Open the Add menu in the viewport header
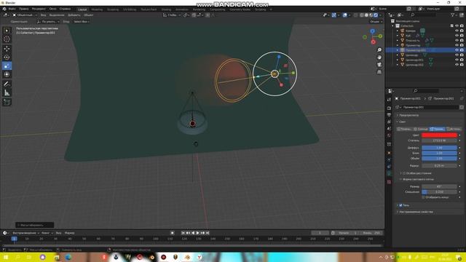The image size is (466, 262). [x=74, y=15]
